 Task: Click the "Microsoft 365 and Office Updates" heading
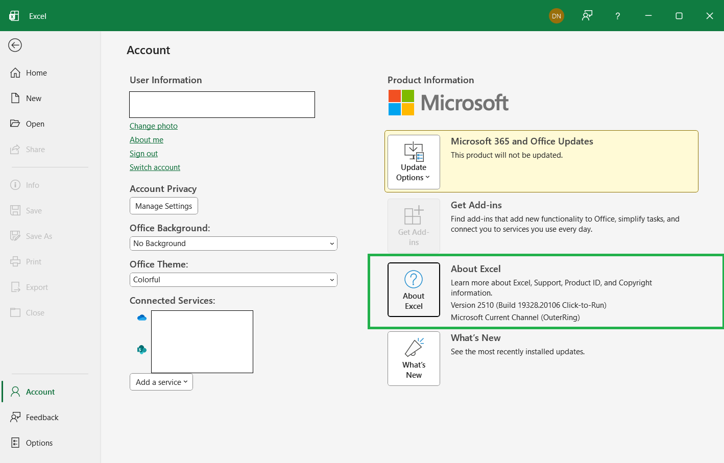(522, 141)
